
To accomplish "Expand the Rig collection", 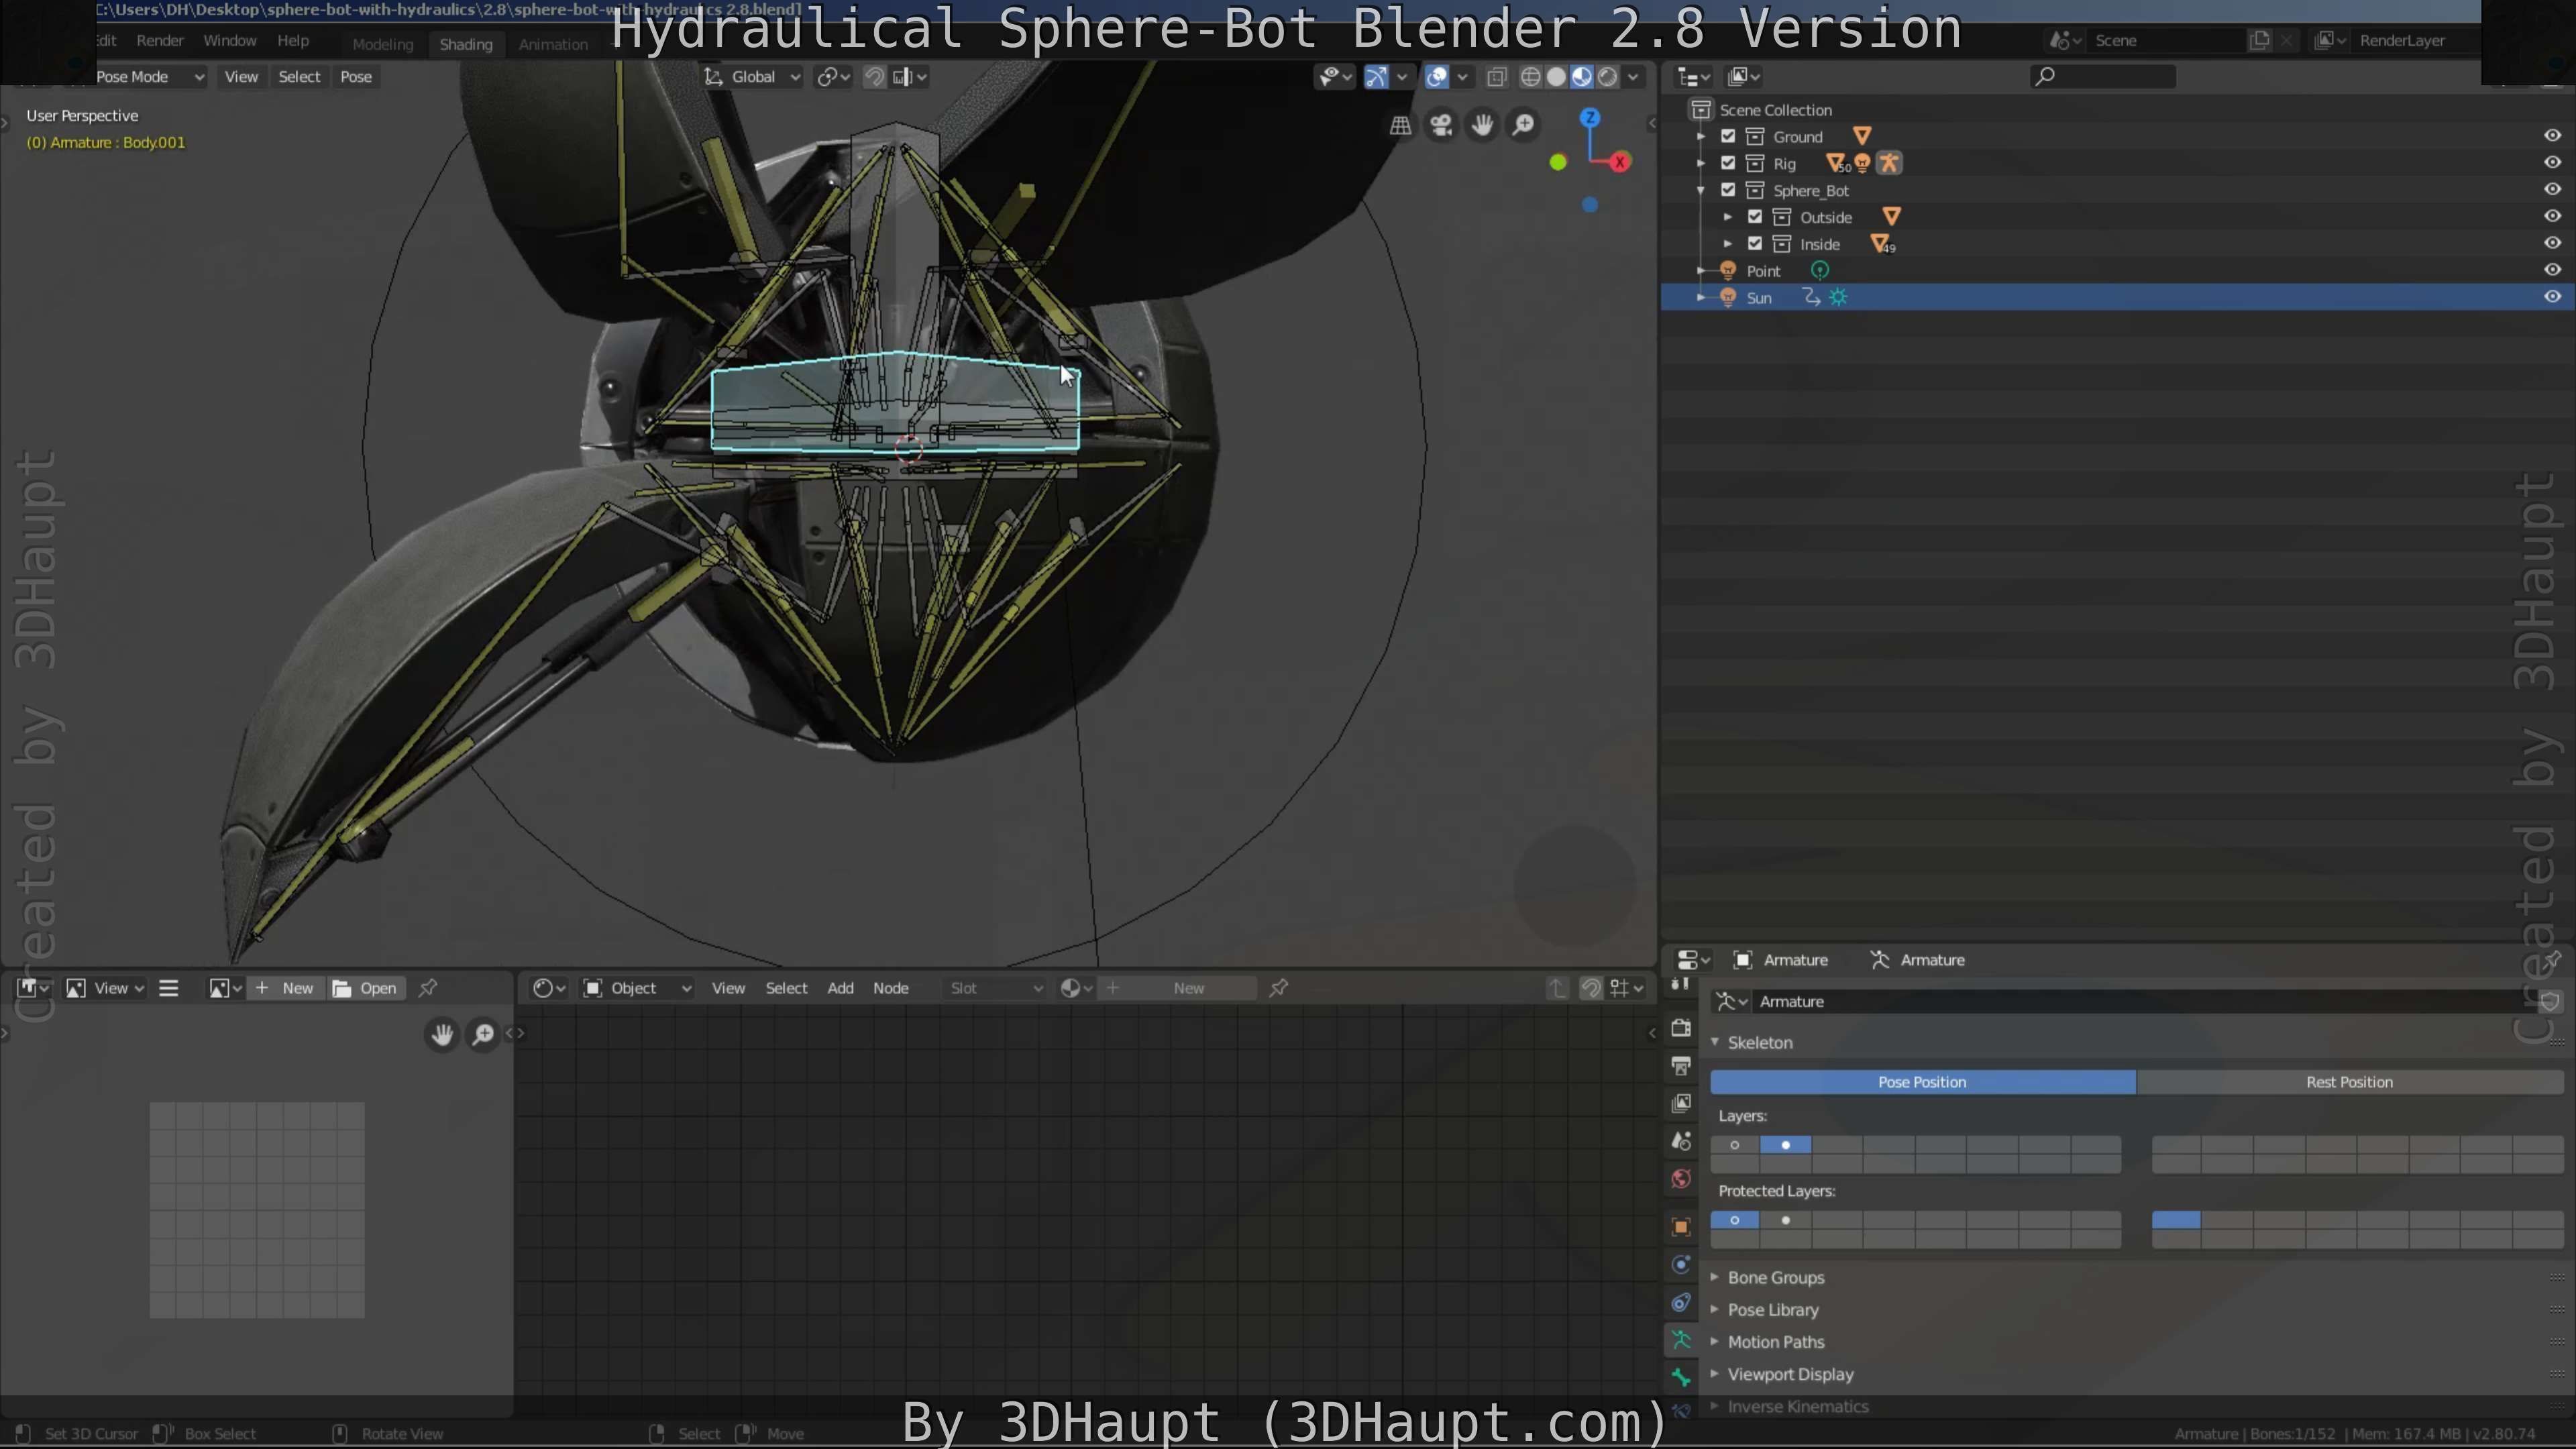I will pyautogui.click(x=1701, y=163).
